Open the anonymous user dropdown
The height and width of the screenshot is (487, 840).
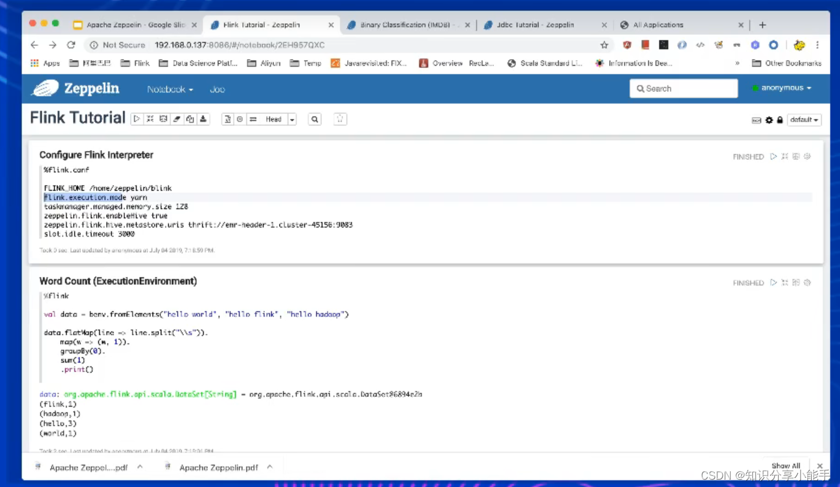click(x=782, y=88)
